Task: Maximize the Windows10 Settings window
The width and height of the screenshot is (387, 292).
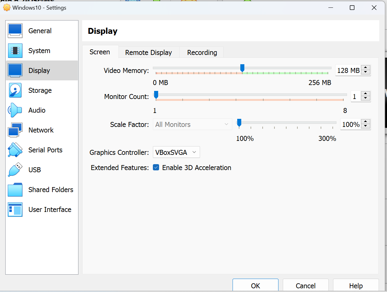Action: point(352,8)
